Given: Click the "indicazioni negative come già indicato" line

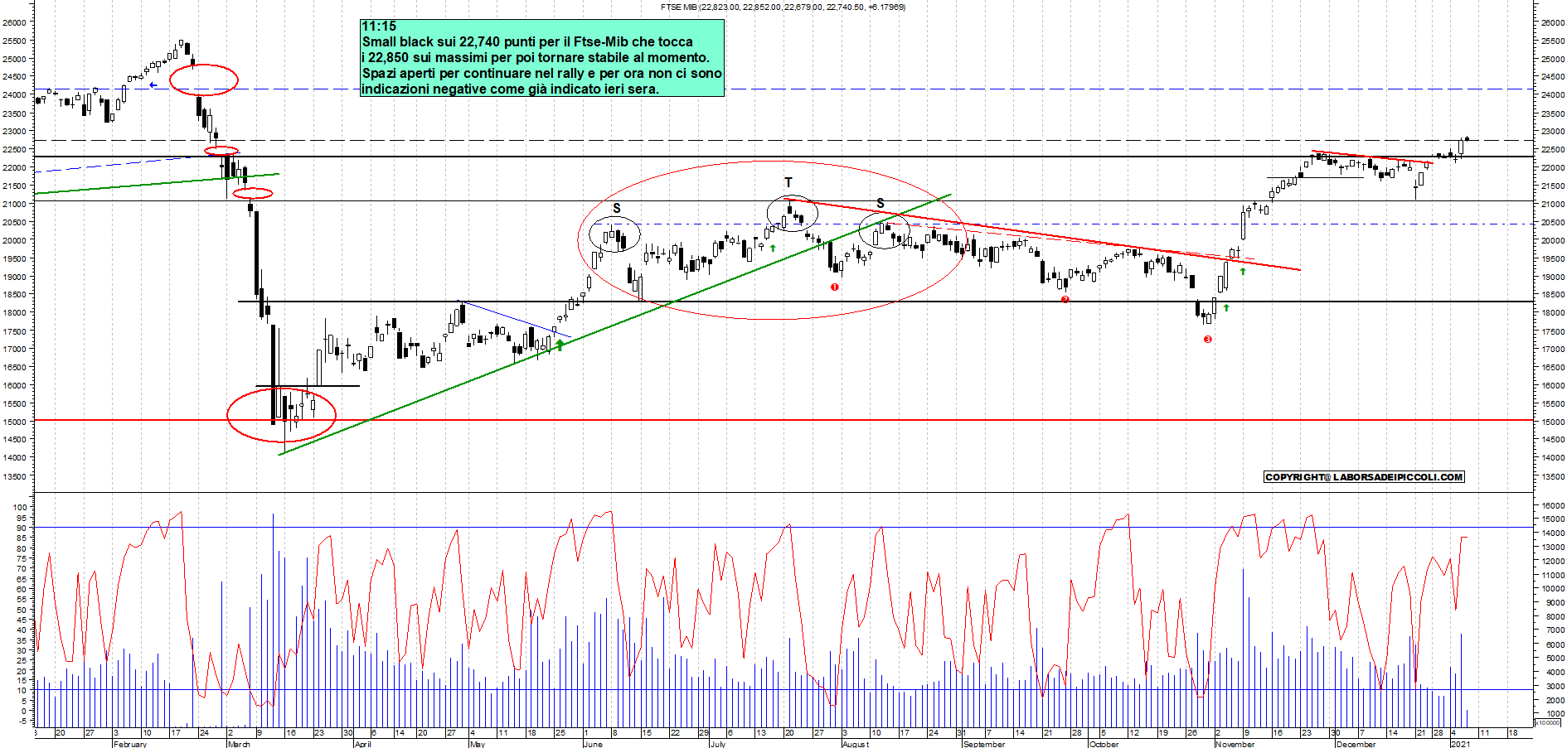Looking at the screenshot, I should coord(510,89).
